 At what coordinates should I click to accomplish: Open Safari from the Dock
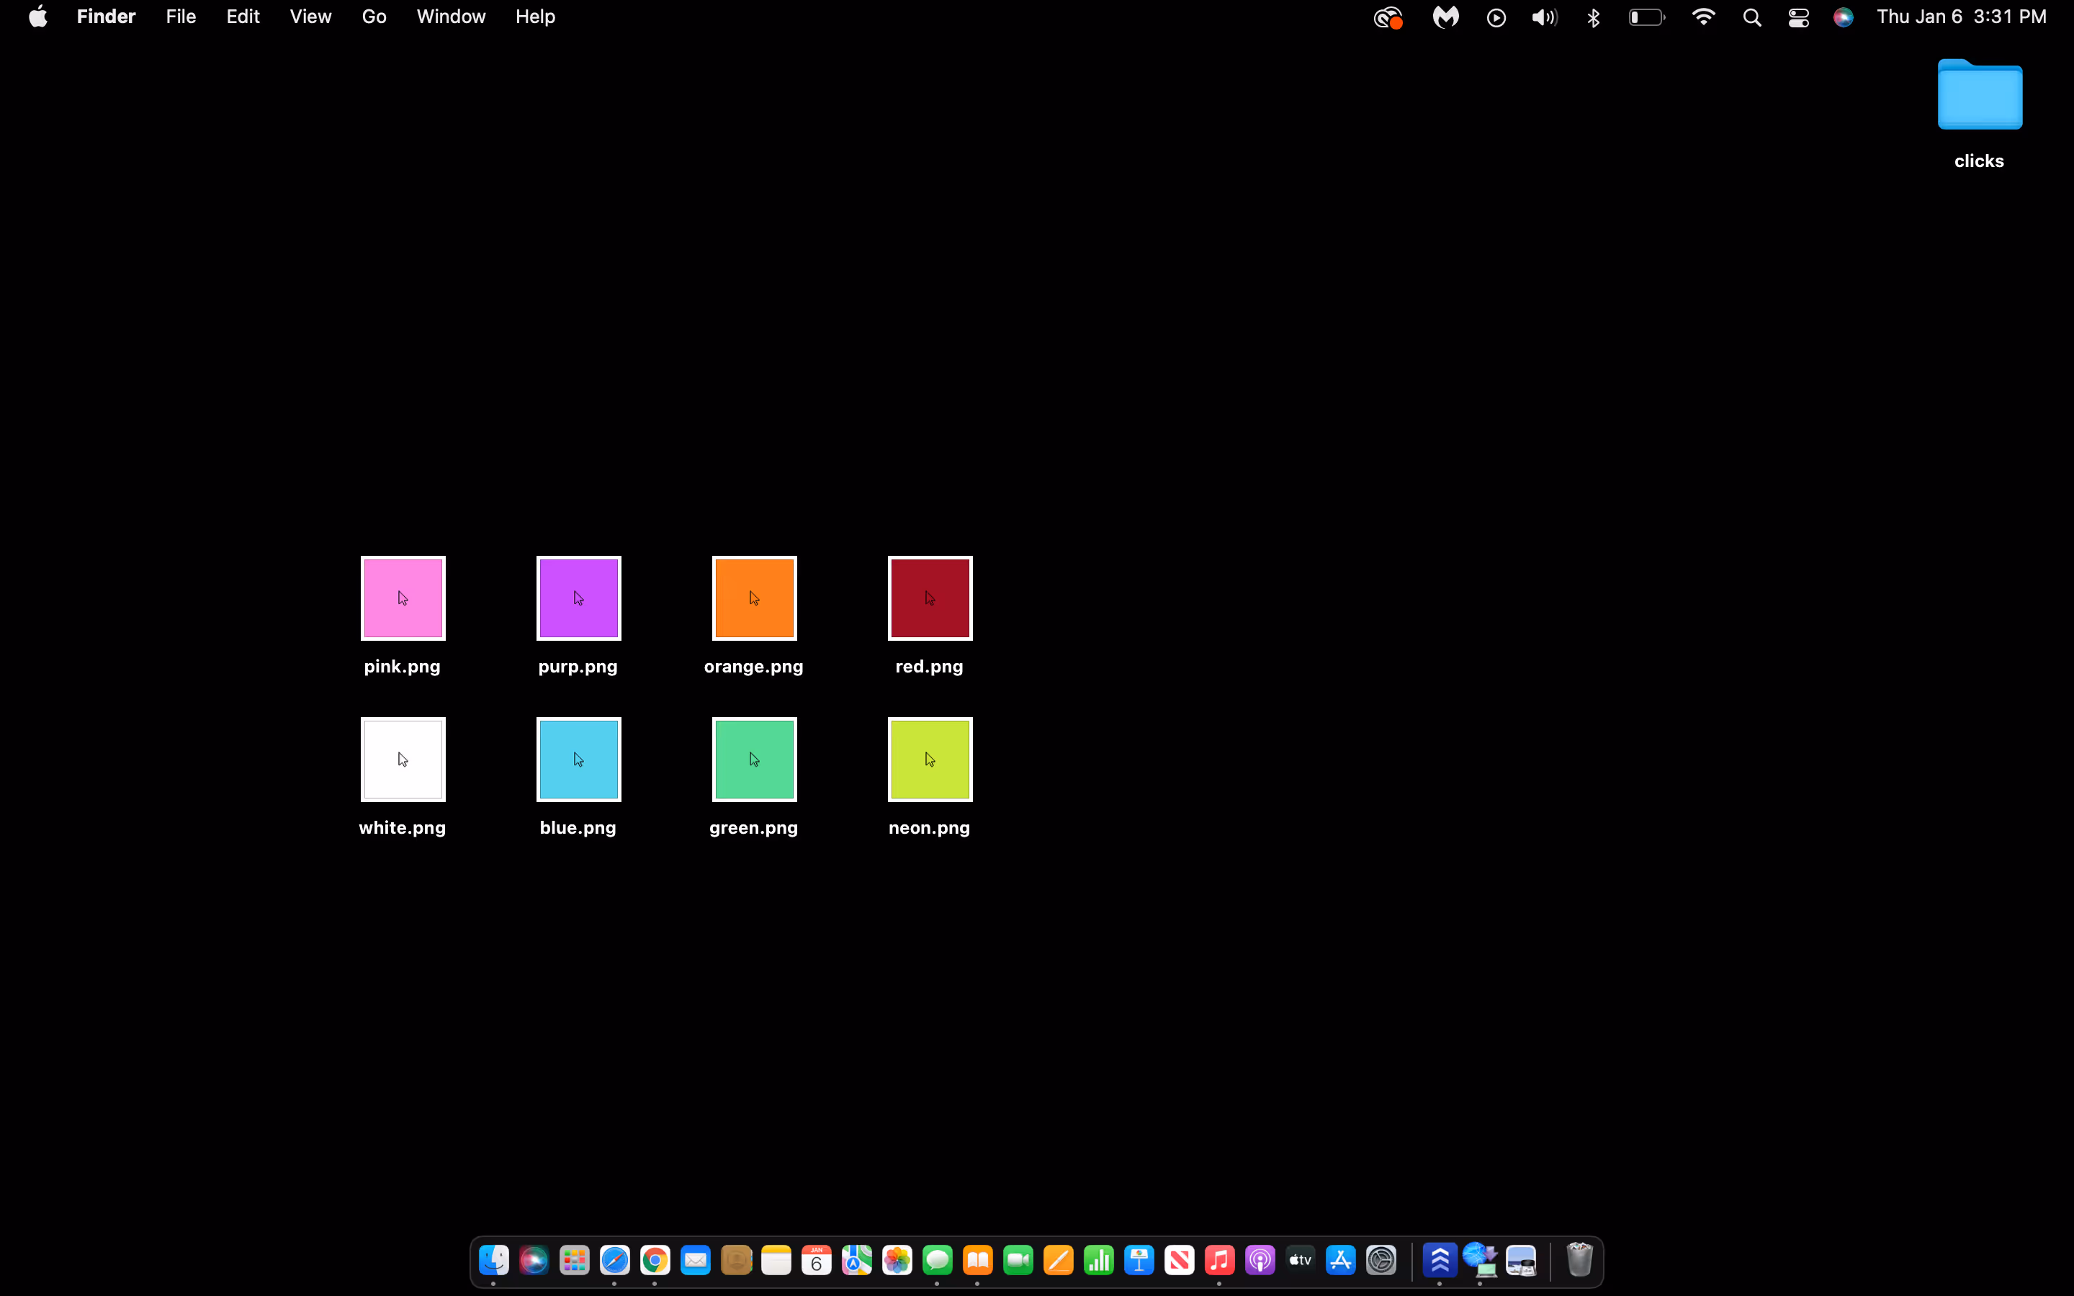tap(614, 1260)
